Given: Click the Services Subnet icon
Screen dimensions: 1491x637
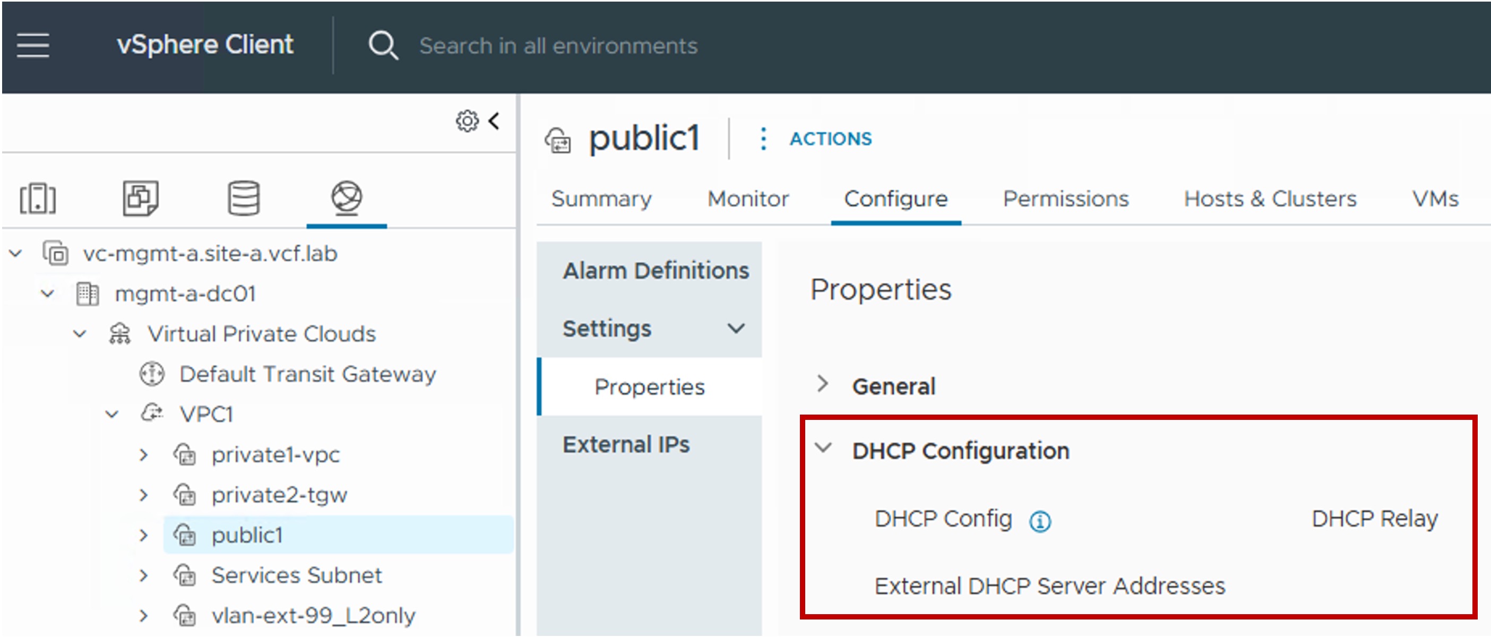Looking at the screenshot, I should point(185,575).
